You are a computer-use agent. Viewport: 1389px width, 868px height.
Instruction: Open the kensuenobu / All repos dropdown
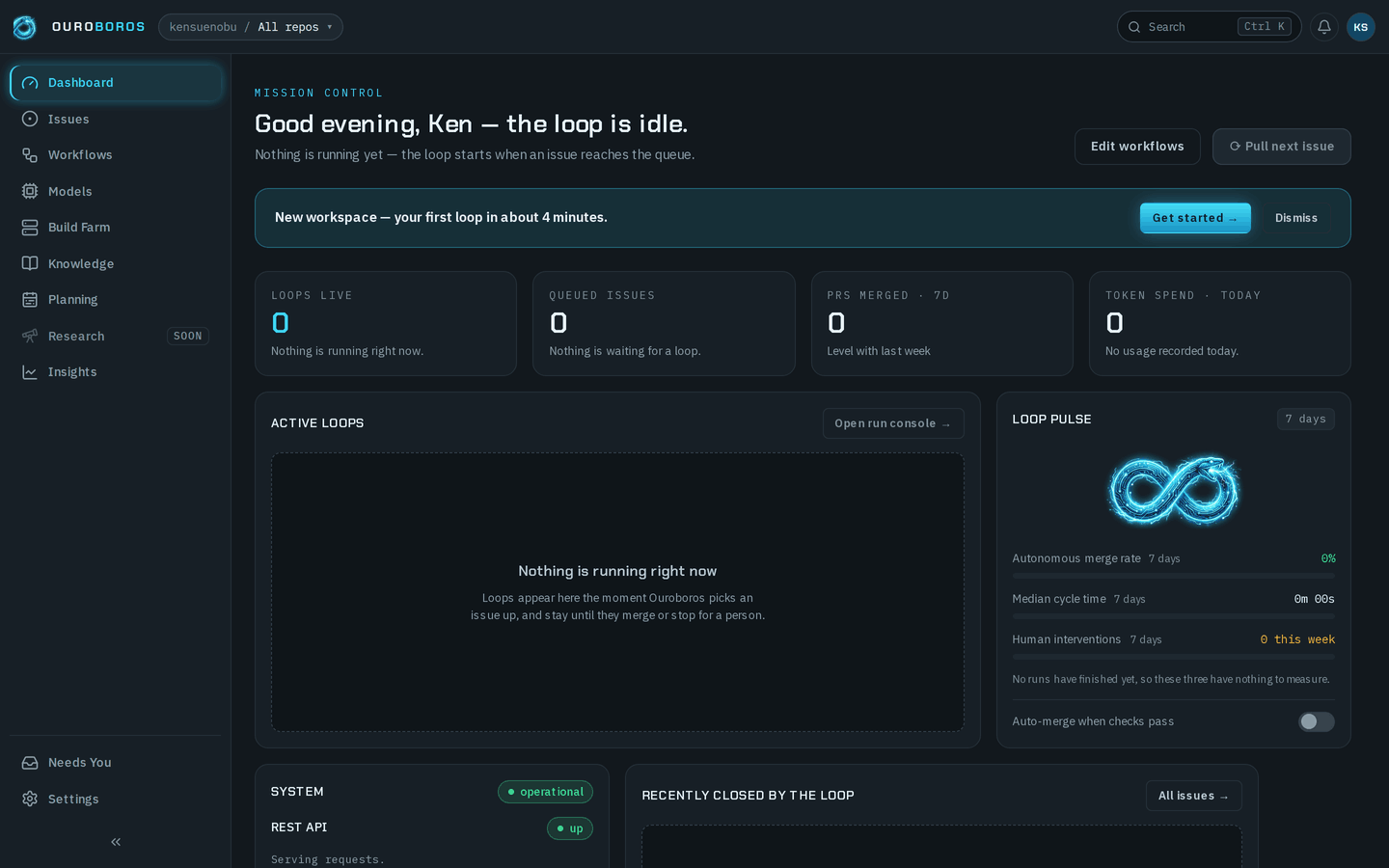point(251,27)
